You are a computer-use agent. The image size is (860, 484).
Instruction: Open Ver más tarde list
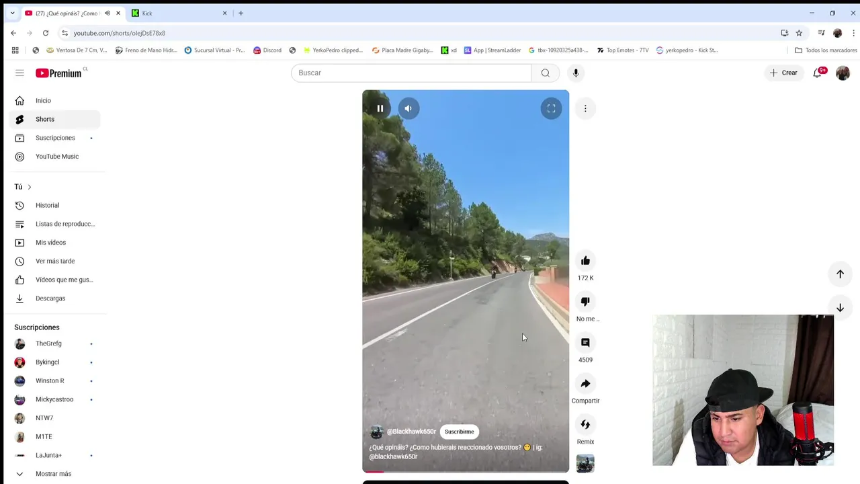coord(55,261)
